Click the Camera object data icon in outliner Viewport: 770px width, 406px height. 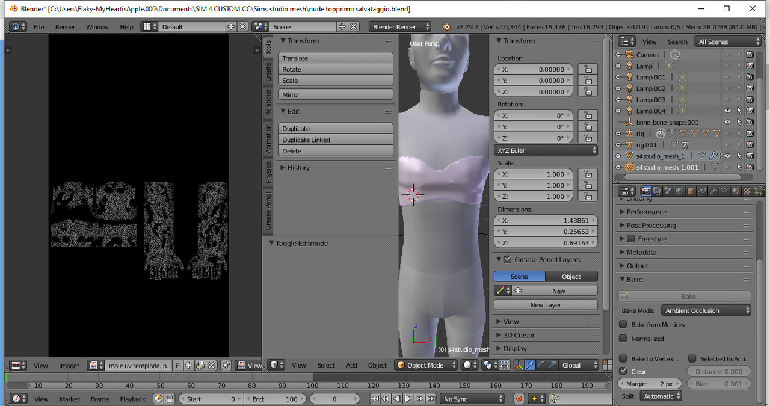pos(675,54)
